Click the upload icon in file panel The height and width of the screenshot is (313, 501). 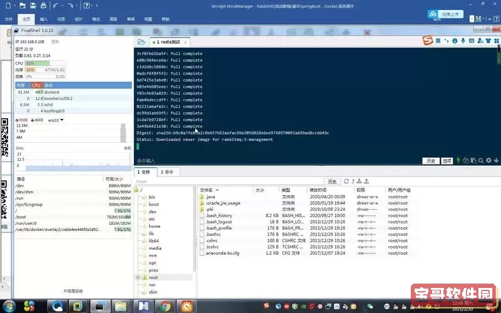coord(366,181)
